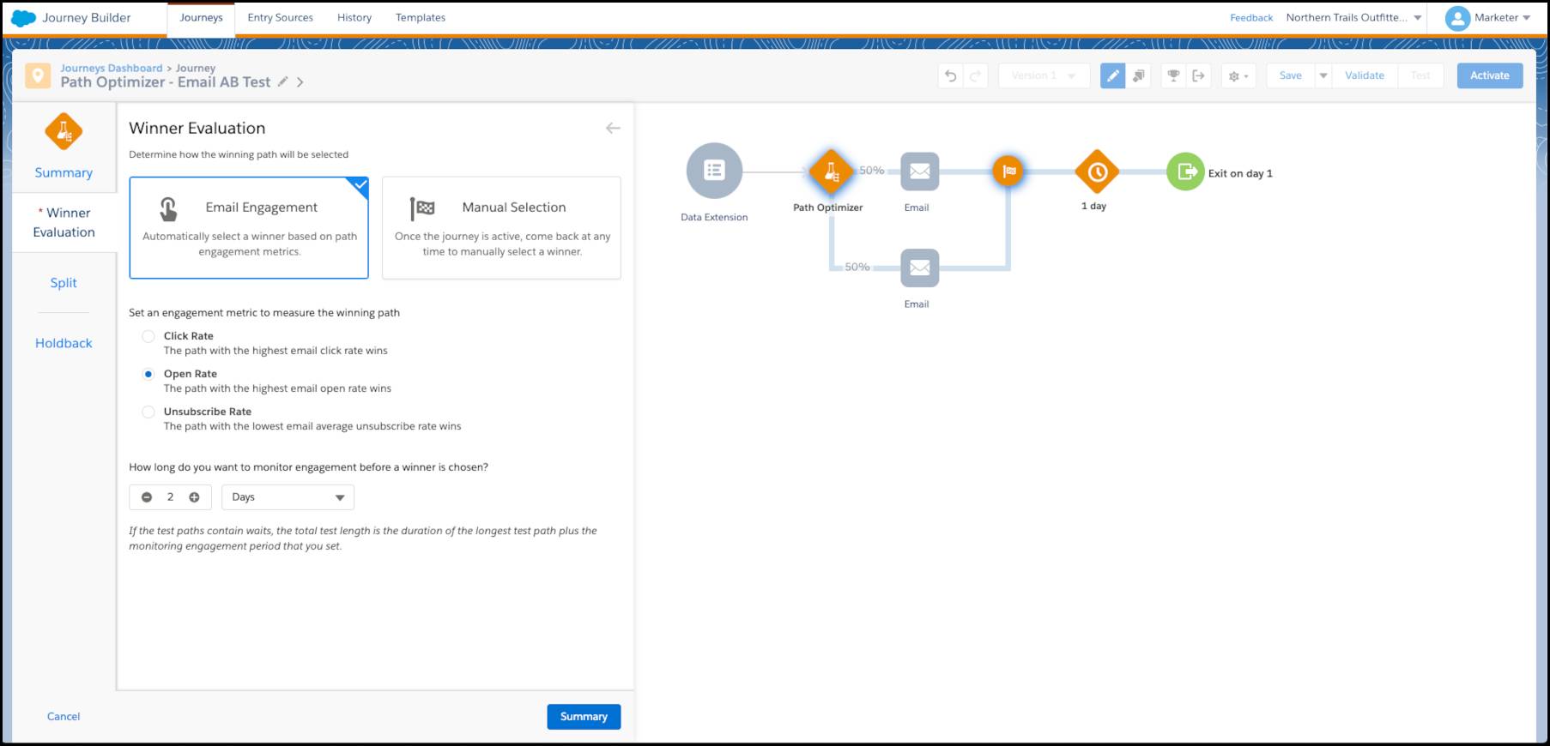Open the Entry Sources tab
This screenshot has height=746, width=1550.
pyautogui.click(x=280, y=17)
